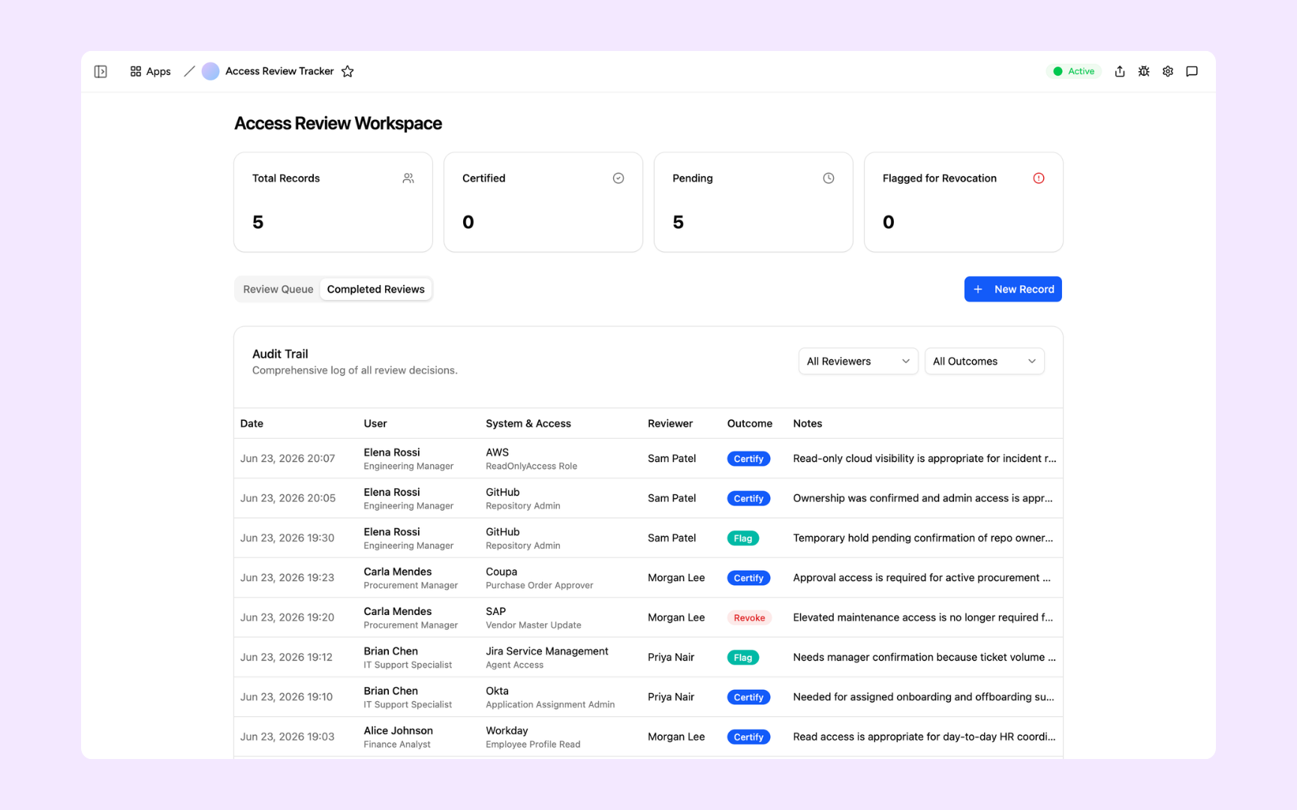This screenshot has height=810, width=1297.
Task: Open the All Reviewers dropdown
Action: [858, 361]
